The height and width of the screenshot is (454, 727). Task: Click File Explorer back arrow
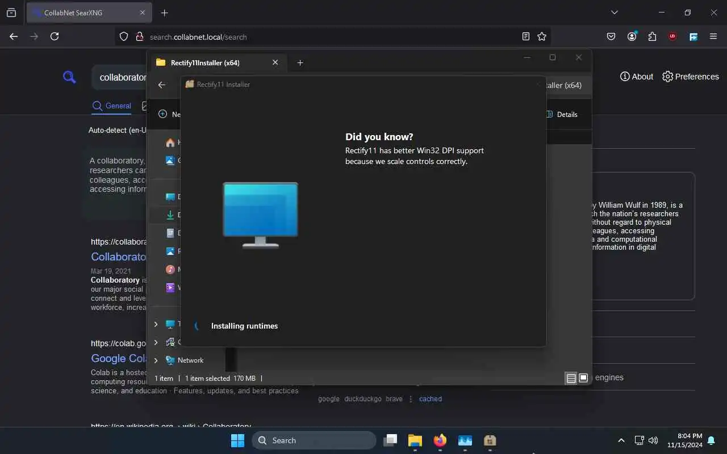[162, 85]
